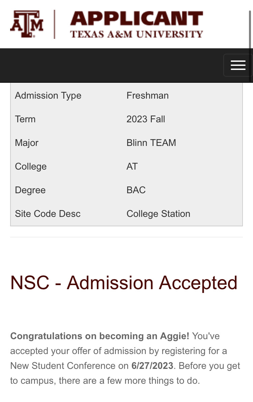Click the 6/27/2023 conference date
The image size is (253, 402).
click(152, 366)
